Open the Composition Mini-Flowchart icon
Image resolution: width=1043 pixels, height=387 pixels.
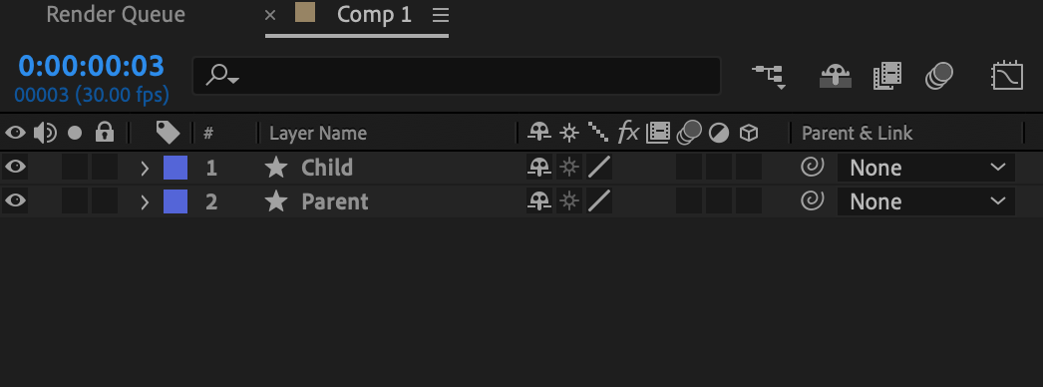(x=770, y=77)
